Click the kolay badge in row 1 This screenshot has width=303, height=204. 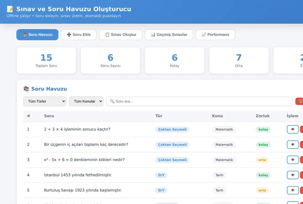[x=263, y=130]
